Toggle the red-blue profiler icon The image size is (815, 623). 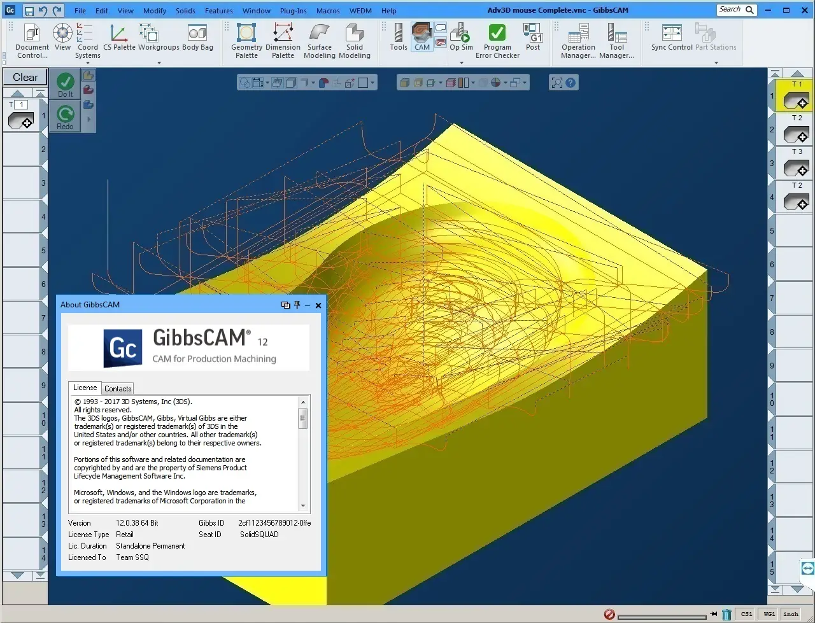[x=323, y=83]
